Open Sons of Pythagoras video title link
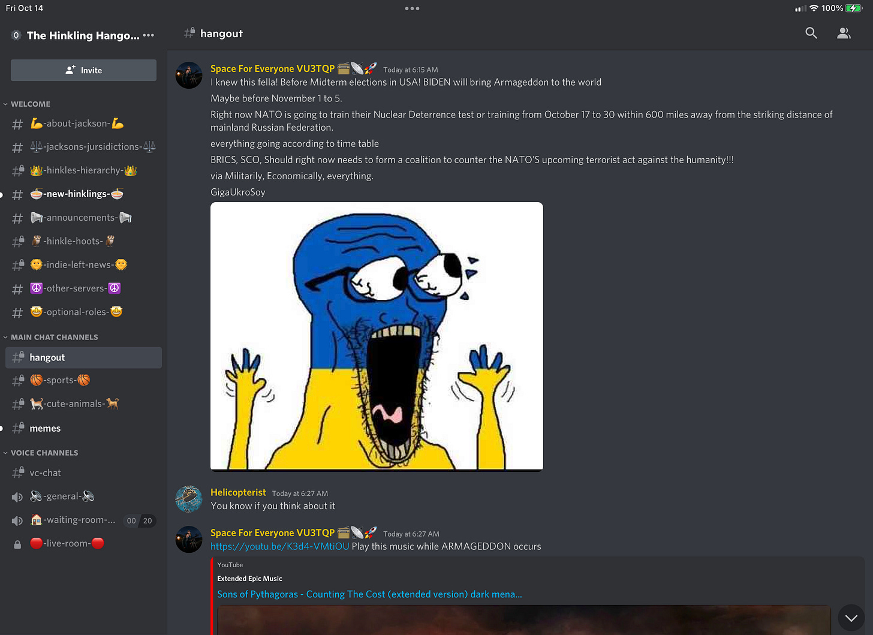Screen dimensions: 873x635 click(369, 594)
